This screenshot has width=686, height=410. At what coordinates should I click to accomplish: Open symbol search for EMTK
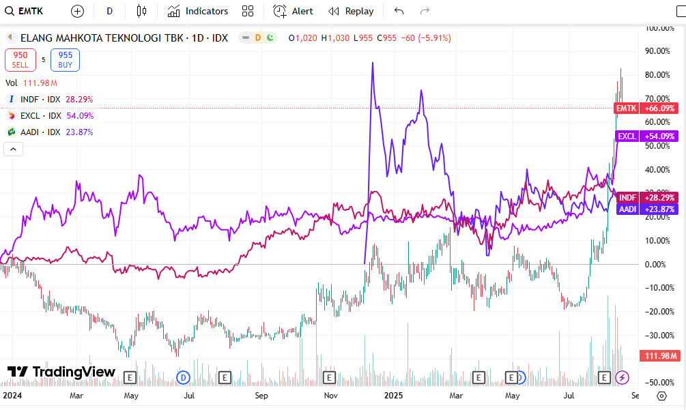point(24,11)
